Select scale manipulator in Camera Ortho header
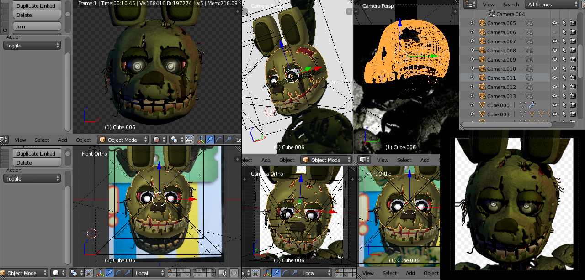585x280 pixels. coord(294,273)
